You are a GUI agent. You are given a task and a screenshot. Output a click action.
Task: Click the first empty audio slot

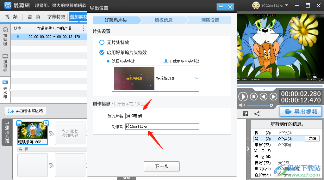pyautogui.click(x=33, y=165)
